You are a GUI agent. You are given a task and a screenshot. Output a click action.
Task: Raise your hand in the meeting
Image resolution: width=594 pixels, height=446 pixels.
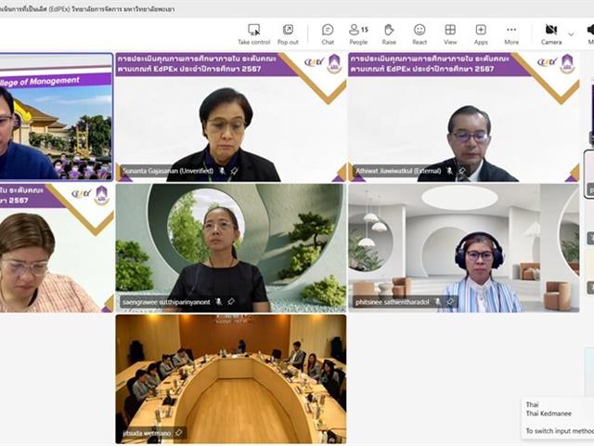(x=389, y=34)
